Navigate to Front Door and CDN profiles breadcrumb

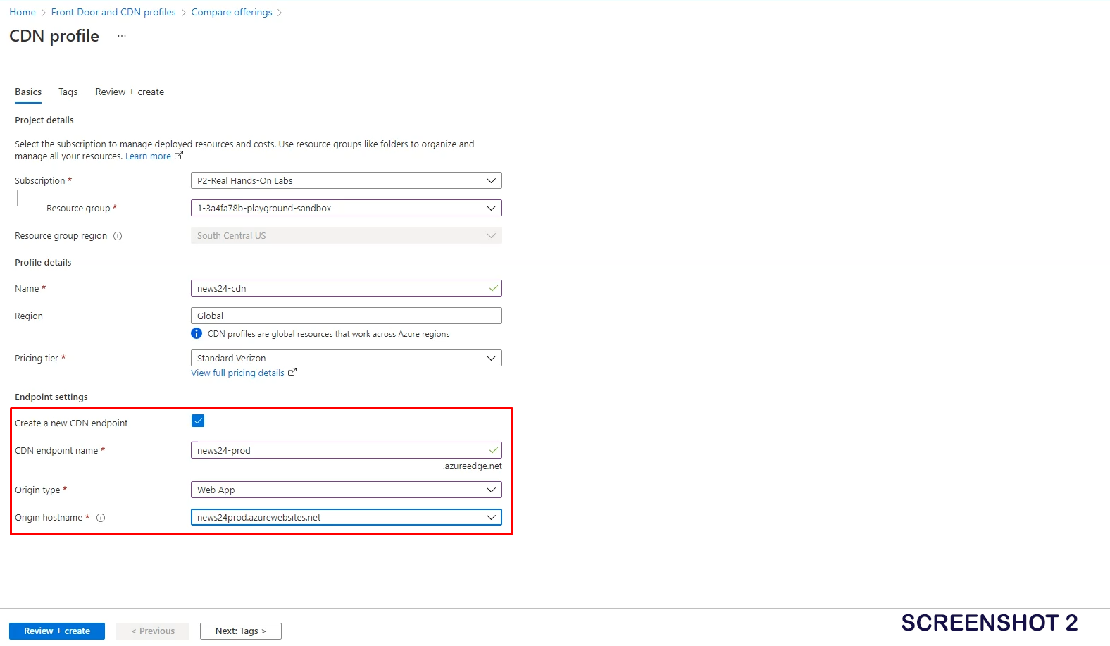113,13
